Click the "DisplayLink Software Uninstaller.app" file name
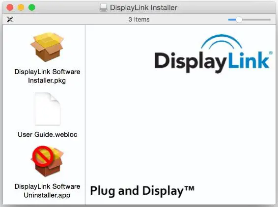Viewport: 278px width, 207px height. pyautogui.click(x=47, y=191)
